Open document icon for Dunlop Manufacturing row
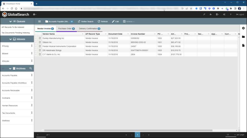Screen dimensions: 247x138 pos(40,38)
